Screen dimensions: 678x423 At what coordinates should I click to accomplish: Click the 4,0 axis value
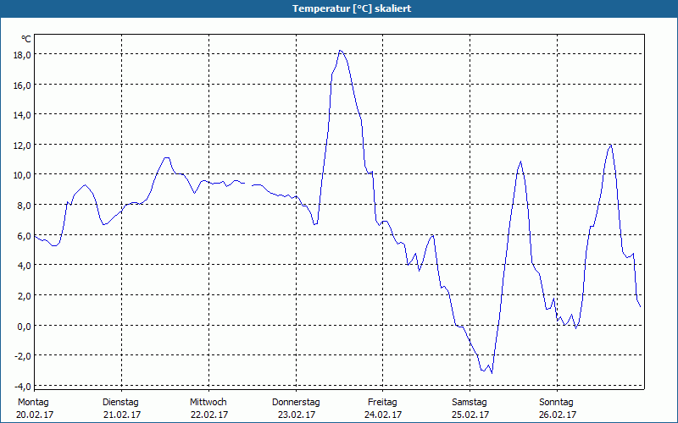pos(25,266)
